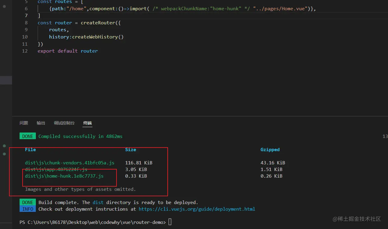Click the "Compiled successfully in 4862ms" message
Screen dimensions: 388x229
coord(80,136)
